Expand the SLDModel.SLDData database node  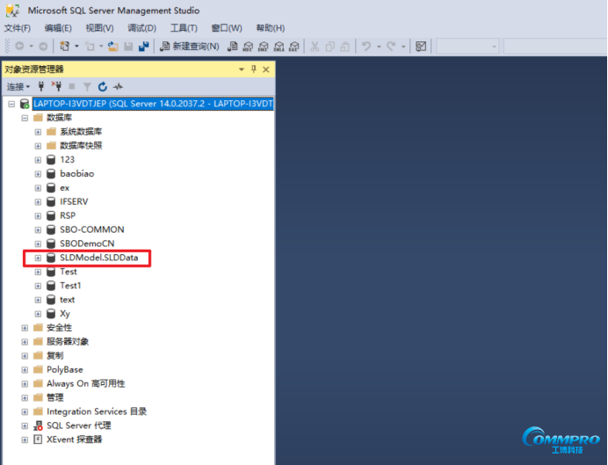[38, 258]
